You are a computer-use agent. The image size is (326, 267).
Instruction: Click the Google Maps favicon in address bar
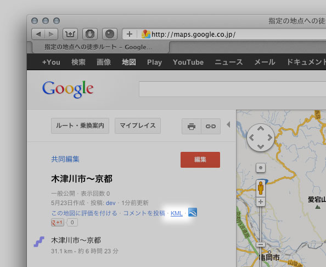[146, 34]
